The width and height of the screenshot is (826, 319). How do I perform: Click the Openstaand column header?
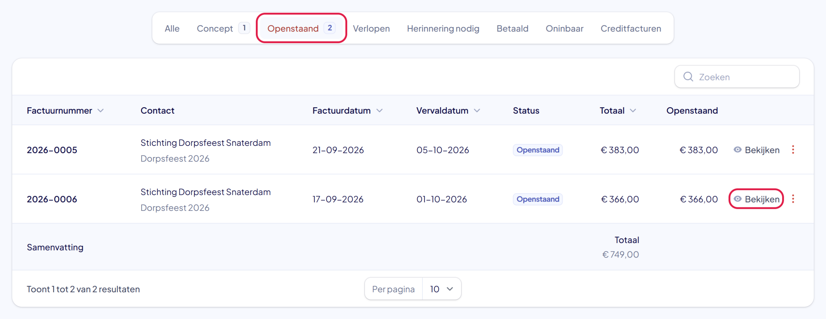(692, 111)
